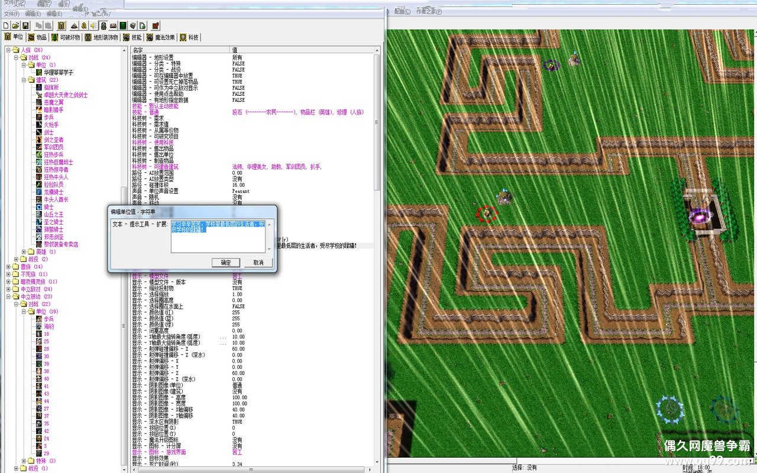Image resolution: width=757 pixels, height=473 pixels.
Task: Select 火枪手 tree entry
Action: tap(51, 125)
